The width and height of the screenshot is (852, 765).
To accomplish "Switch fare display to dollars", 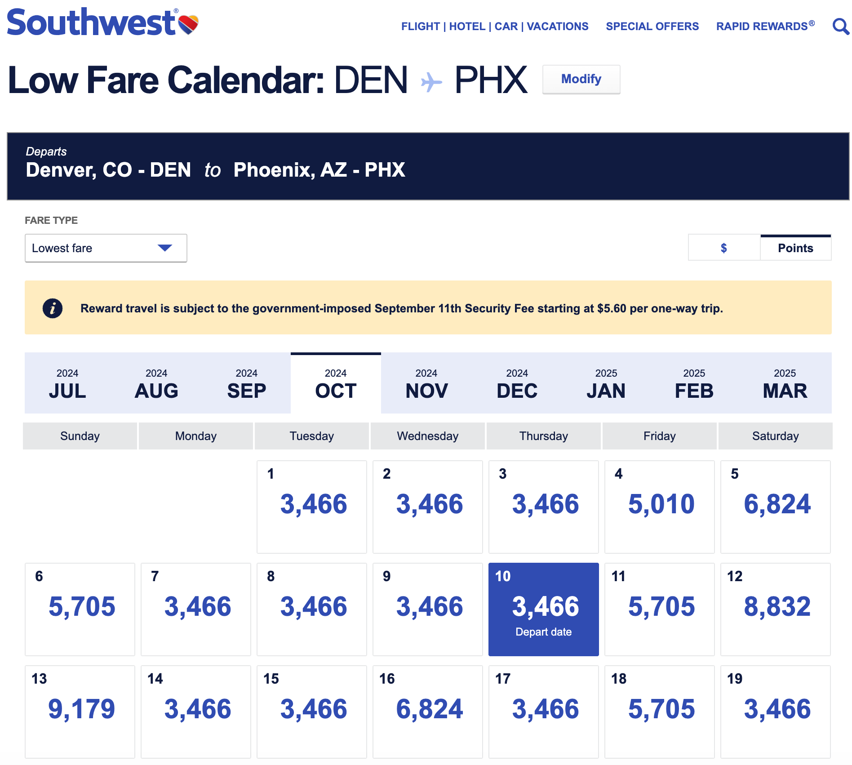I will [x=723, y=248].
